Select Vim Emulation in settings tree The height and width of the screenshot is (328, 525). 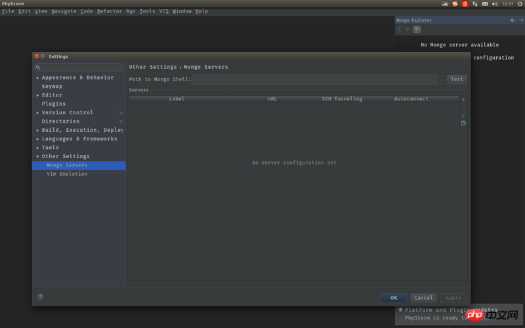67,174
